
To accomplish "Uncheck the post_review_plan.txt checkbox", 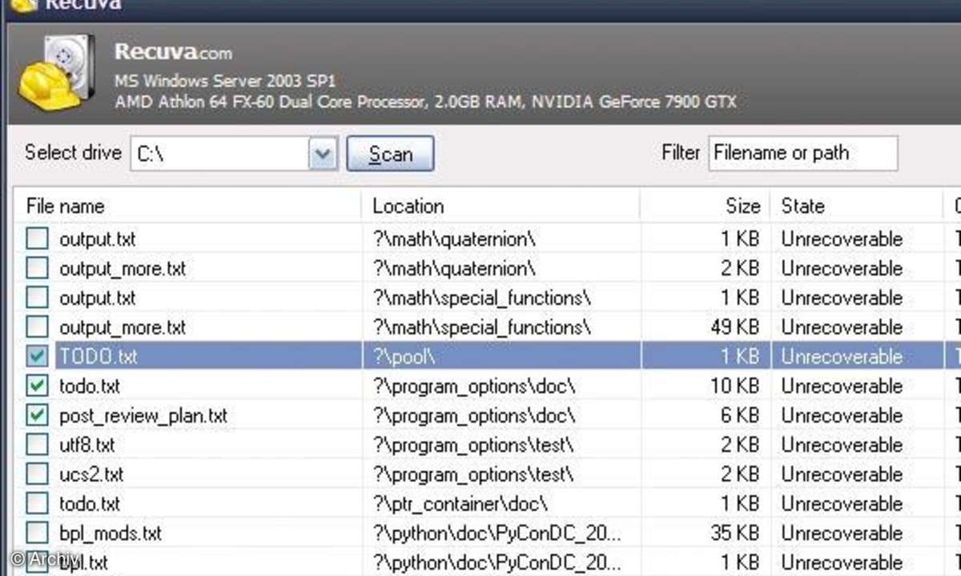I will (37, 416).
